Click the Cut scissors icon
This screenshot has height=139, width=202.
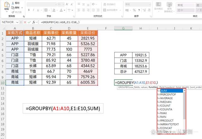coord(13,3)
